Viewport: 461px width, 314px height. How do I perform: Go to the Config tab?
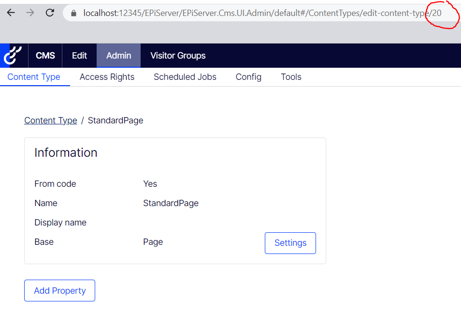pyautogui.click(x=248, y=77)
